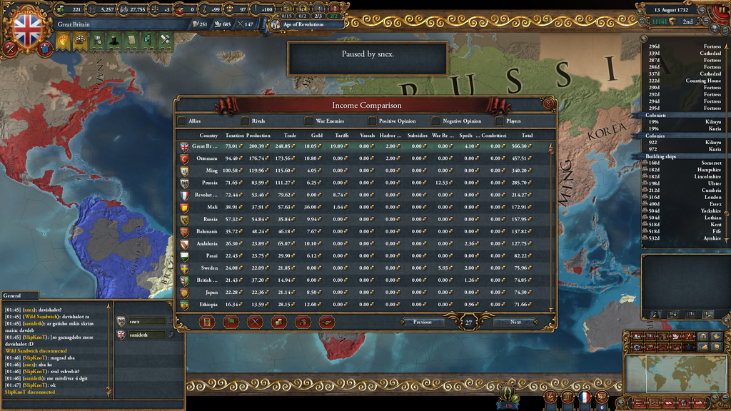731x411 pixels.
Task: Click the green flag ledger button
Action: [231, 322]
